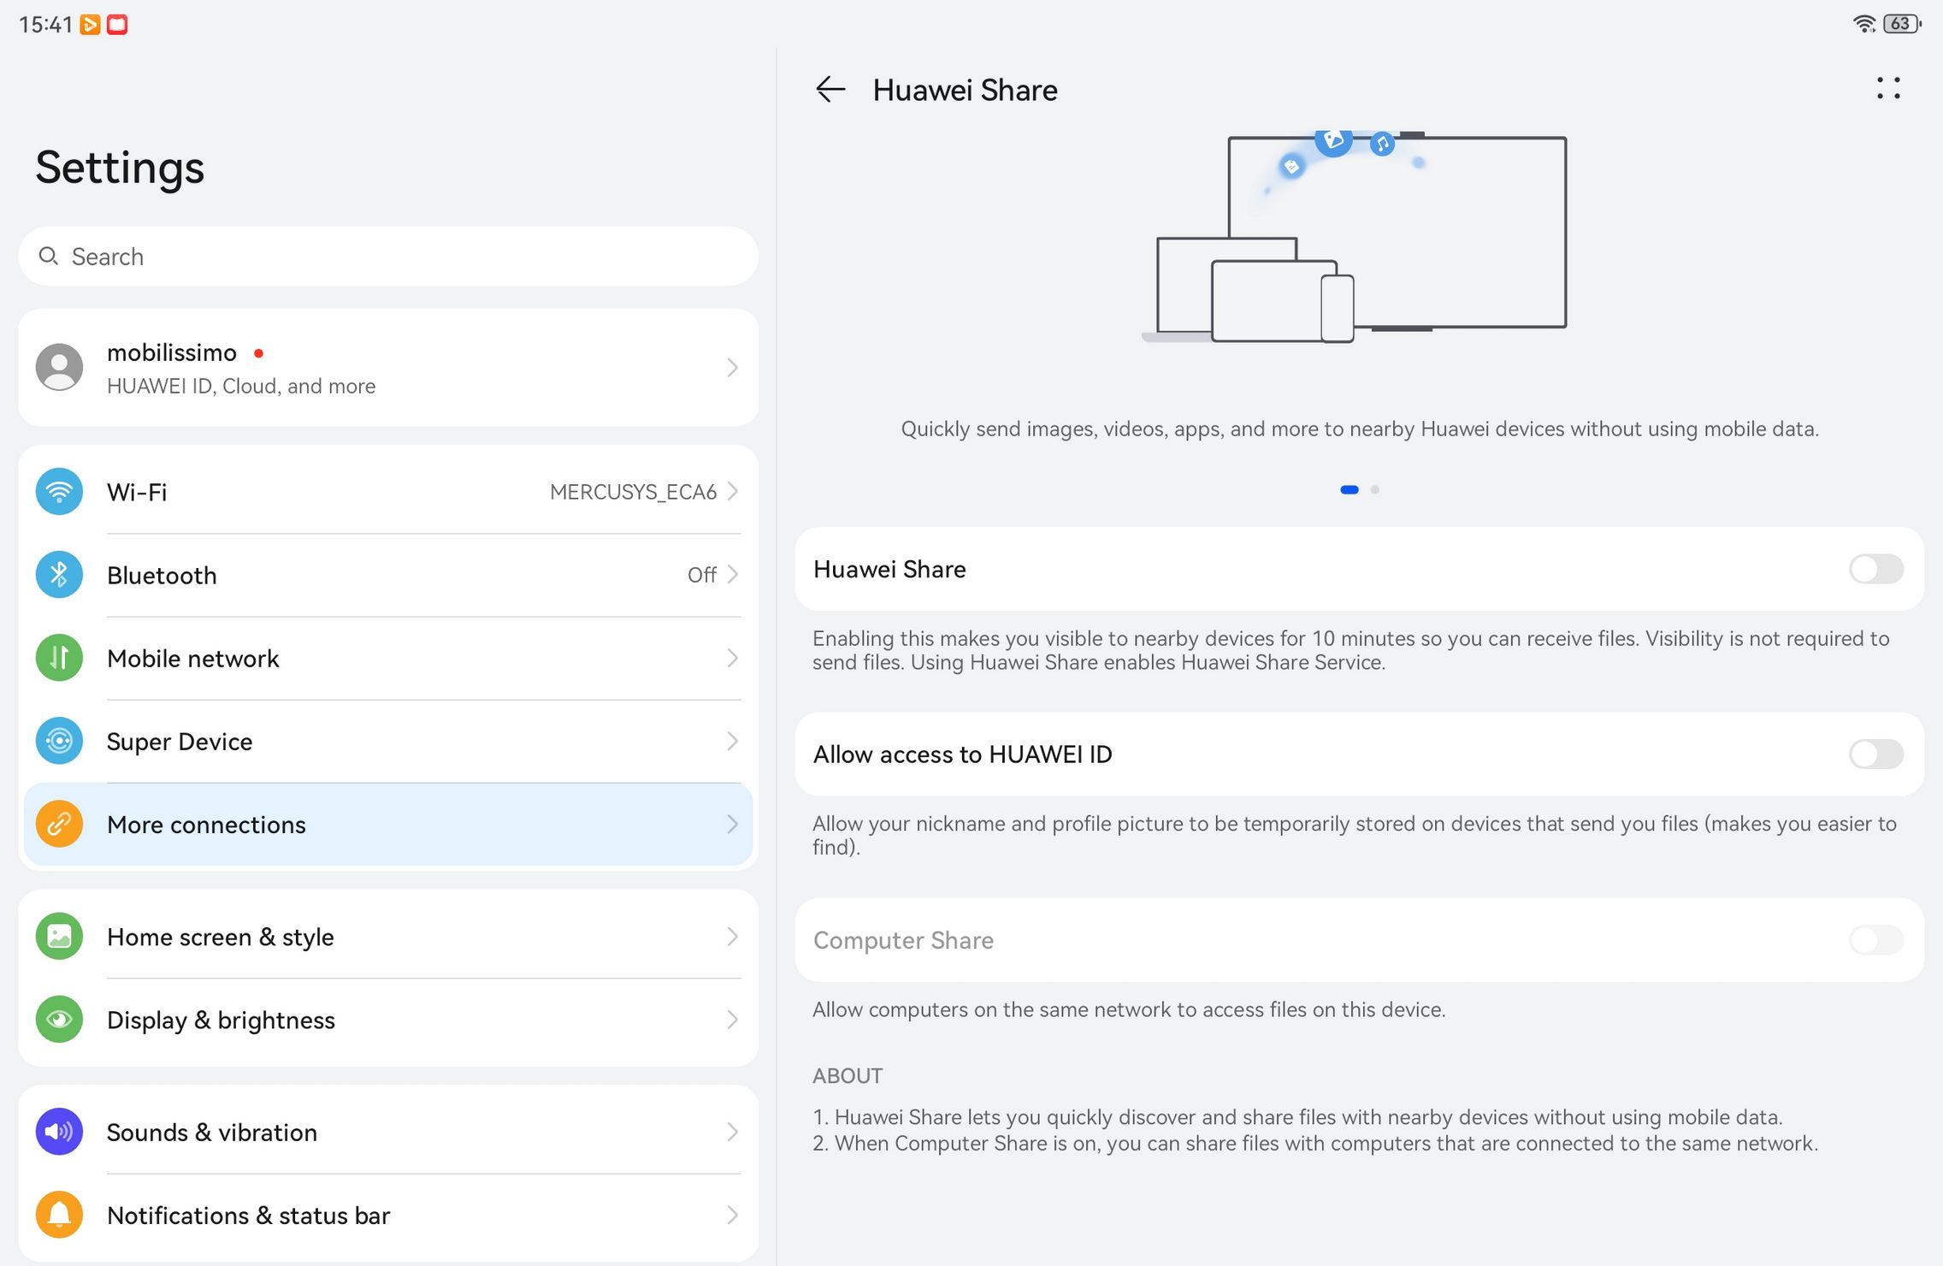Select the Home screen & style entry
This screenshot has height=1266, width=1943.
tap(388, 937)
